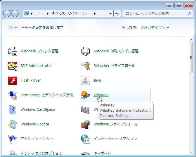Expand the arrow after すべてのコントロール breadcrumb
The height and width of the screenshot is (157, 196).
(95, 13)
